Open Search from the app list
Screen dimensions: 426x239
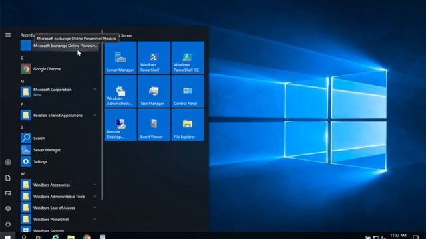tap(59, 138)
